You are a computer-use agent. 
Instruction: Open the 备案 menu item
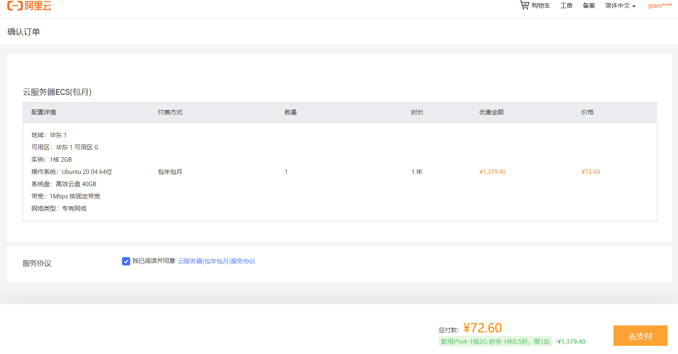pos(589,6)
